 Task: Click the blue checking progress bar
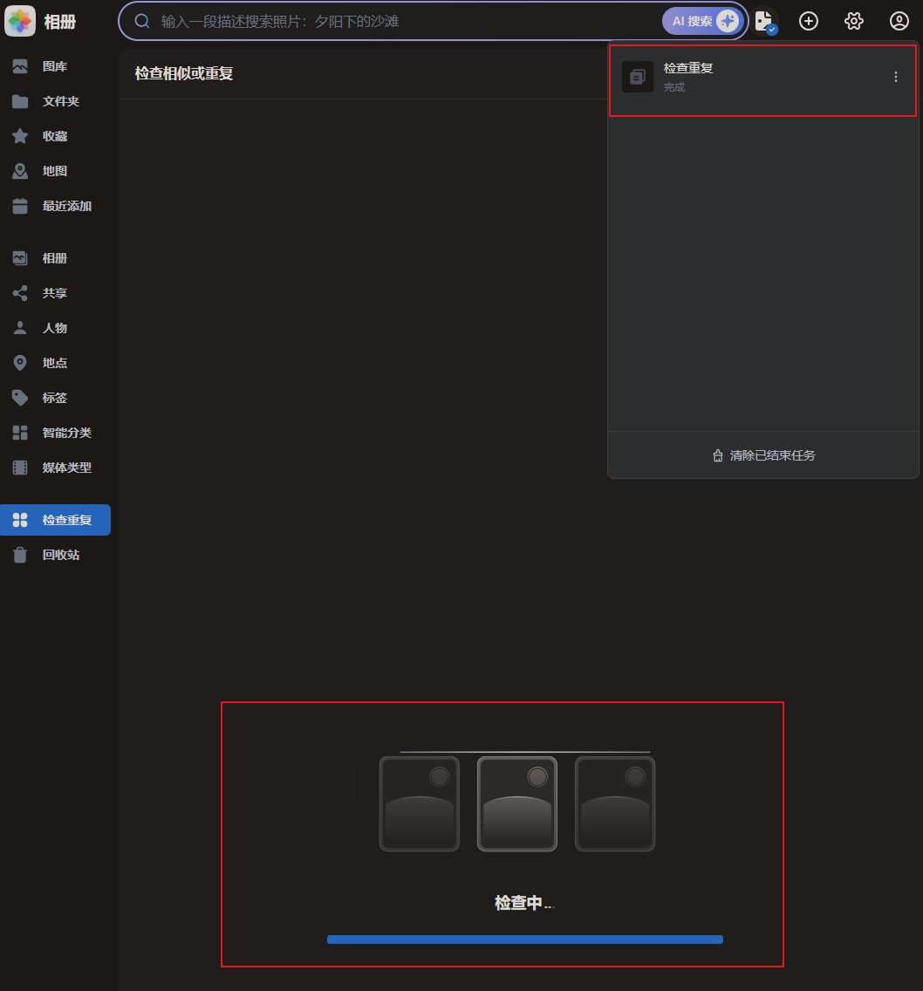pos(524,940)
